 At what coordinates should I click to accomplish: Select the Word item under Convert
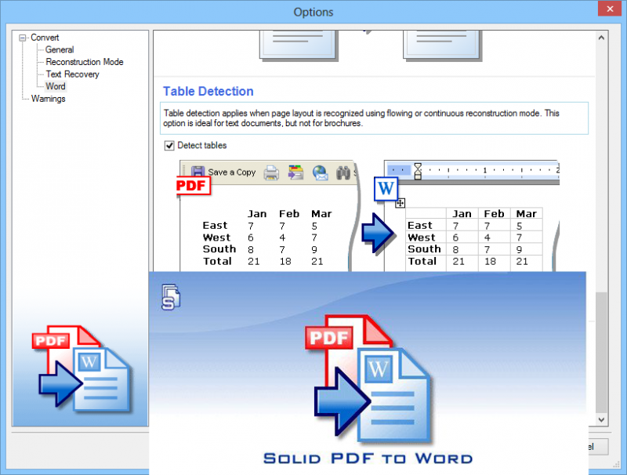pos(55,86)
